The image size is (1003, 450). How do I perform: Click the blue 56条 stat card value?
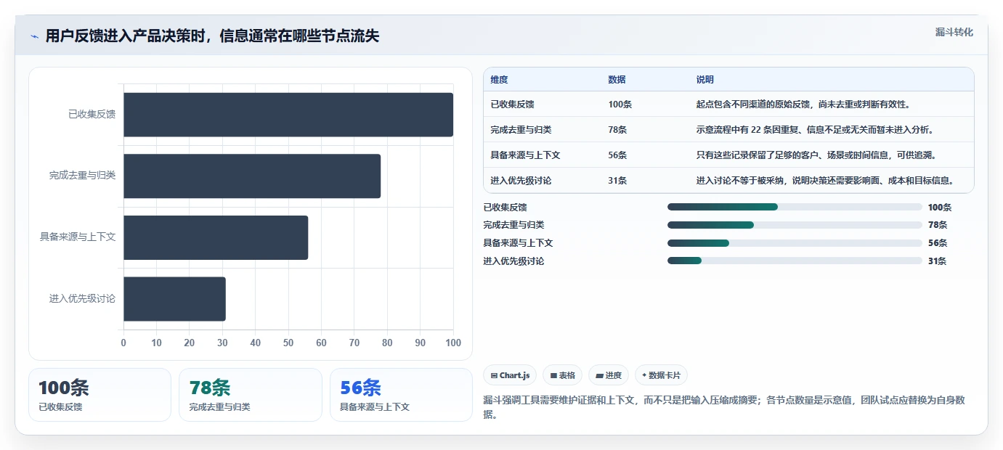[x=360, y=388]
